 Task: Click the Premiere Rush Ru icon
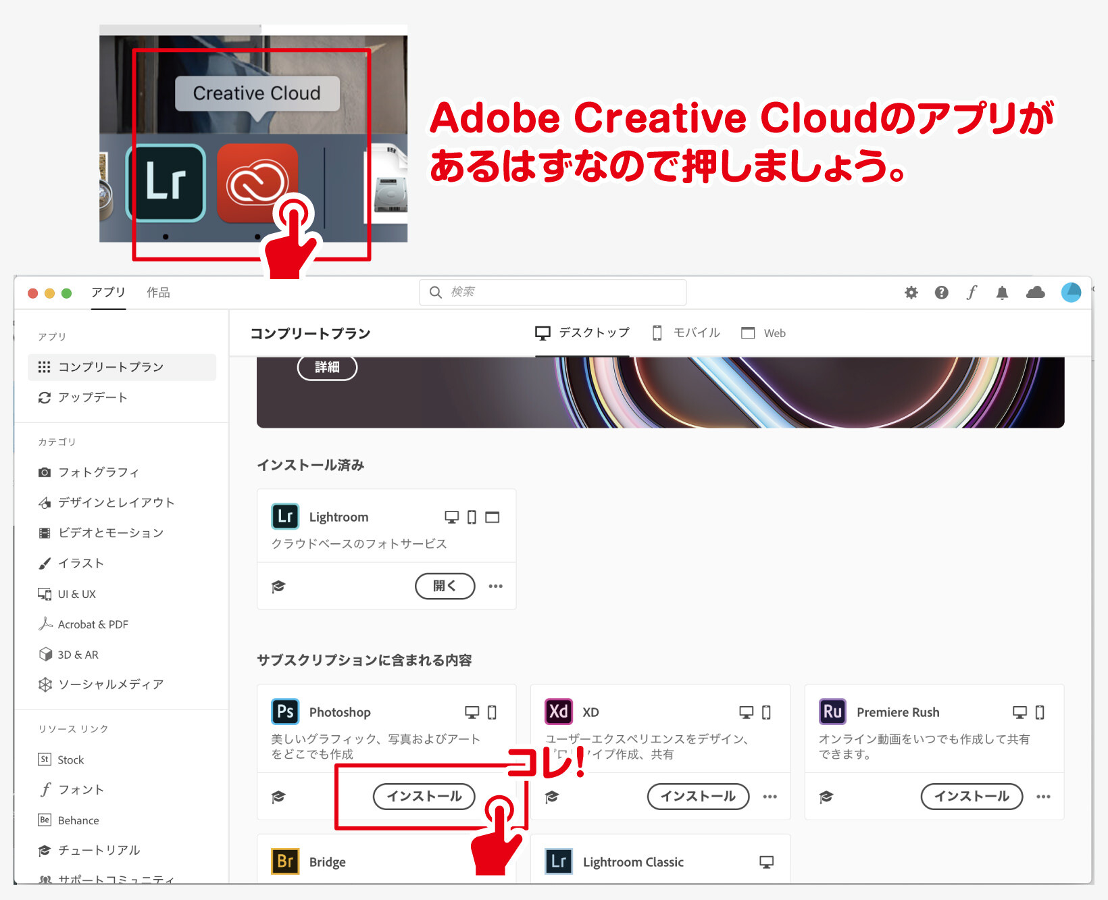832,711
